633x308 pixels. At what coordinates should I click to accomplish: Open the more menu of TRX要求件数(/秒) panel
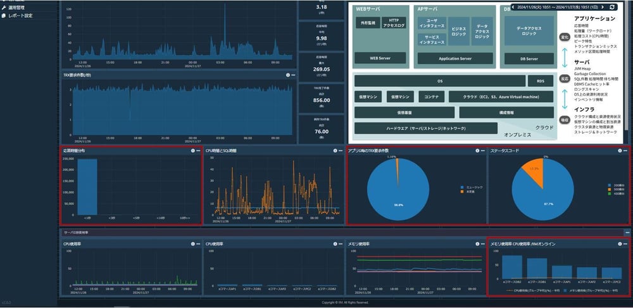(294, 75)
